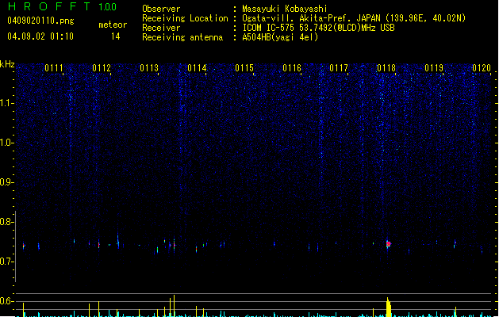Click time marker 0117
This screenshot has height=317, width=499.
tap(339, 68)
